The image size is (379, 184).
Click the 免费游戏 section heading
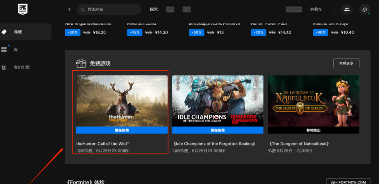[100, 63]
